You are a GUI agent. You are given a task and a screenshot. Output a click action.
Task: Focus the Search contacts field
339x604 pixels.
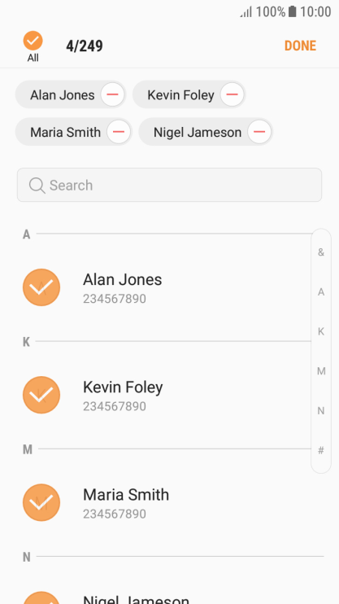click(x=169, y=185)
